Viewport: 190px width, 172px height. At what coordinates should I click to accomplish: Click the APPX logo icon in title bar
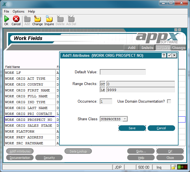coord(4,4)
